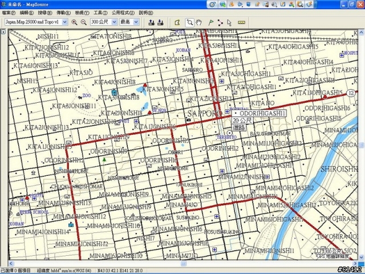Click the 已選擇 0 個項目 status text
Viewport: 365px width, 274px height.
click(15, 271)
